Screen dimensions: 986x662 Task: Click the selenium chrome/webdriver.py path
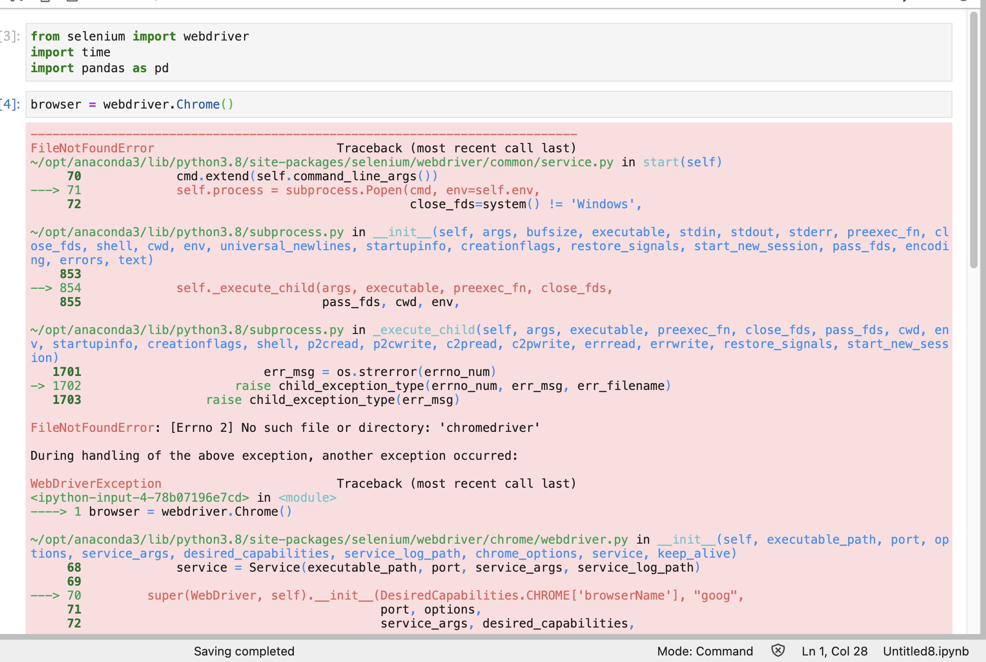(x=329, y=539)
